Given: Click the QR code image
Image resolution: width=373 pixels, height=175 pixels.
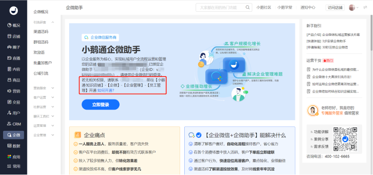Looking at the screenshot, I should [x=345, y=139].
